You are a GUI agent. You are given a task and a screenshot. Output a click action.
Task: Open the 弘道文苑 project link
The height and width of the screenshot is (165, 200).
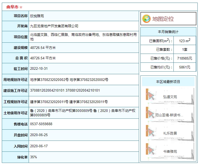tap(170, 97)
